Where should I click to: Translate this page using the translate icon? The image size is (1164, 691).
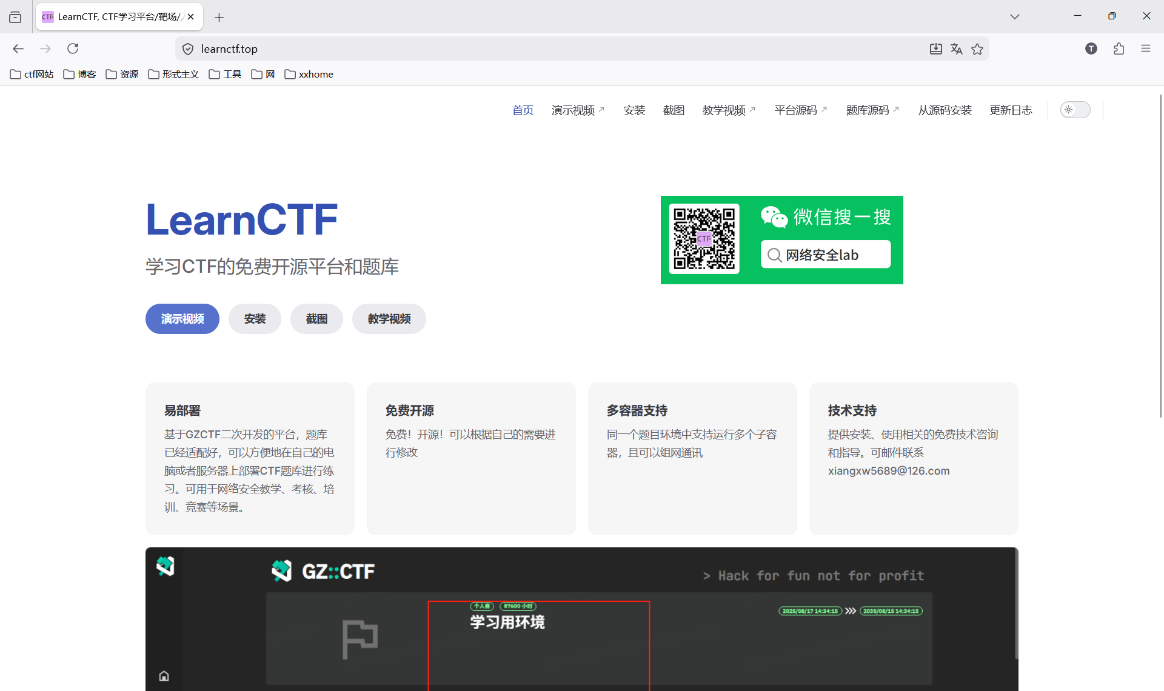[x=957, y=49]
